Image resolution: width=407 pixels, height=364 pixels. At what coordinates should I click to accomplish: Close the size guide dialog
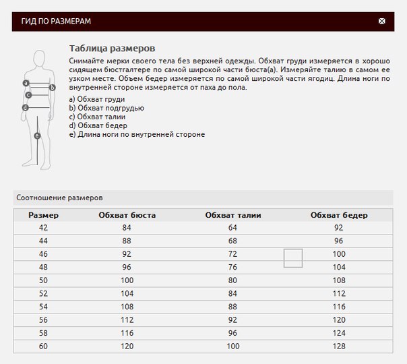[382, 21]
